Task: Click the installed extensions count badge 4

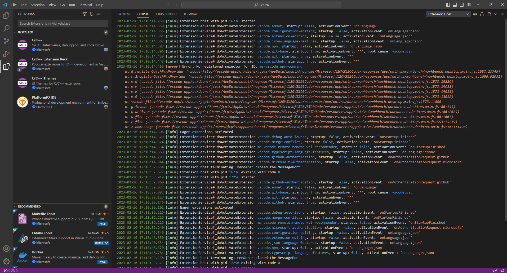Action: (x=106, y=32)
